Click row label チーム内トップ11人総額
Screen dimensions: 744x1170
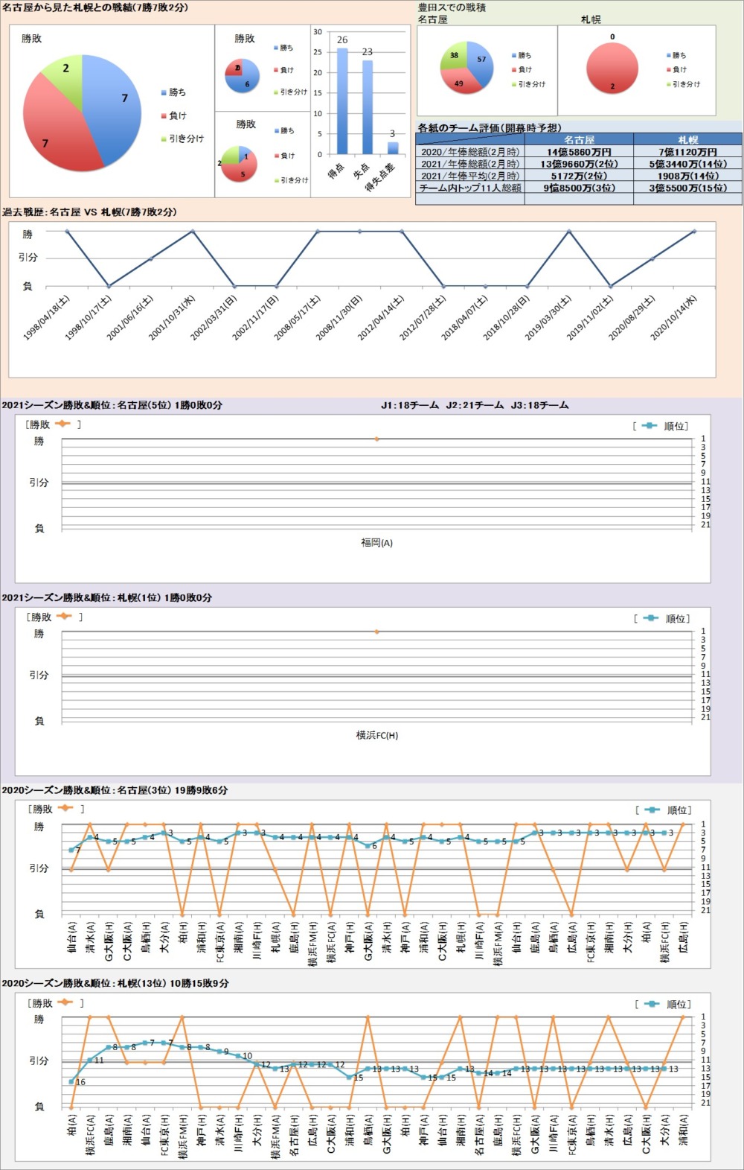point(470,188)
